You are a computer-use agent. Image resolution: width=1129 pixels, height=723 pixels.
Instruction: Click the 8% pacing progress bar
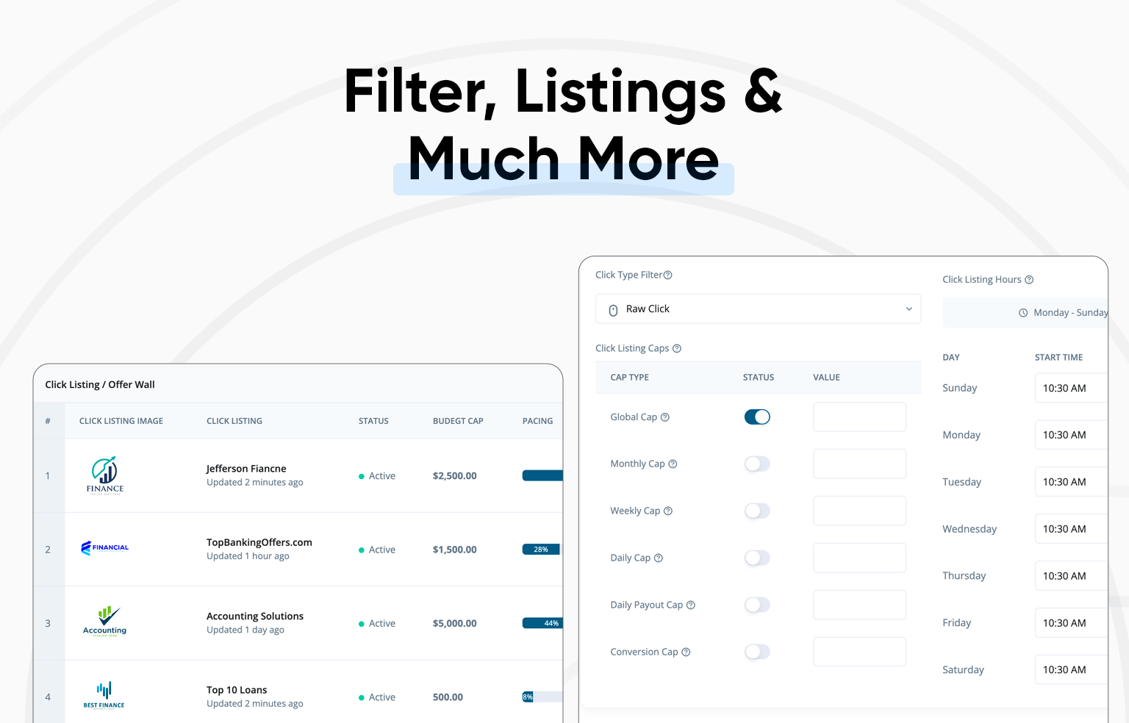point(542,697)
